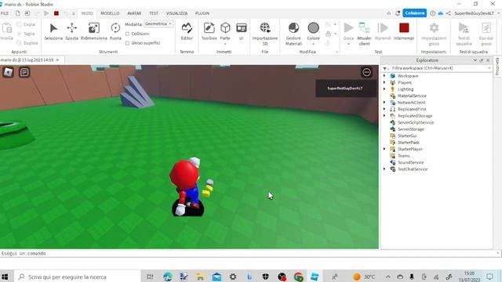Switch to the MODELLO ribbon tab
Screen dimensions: 502x282
(110, 13)
